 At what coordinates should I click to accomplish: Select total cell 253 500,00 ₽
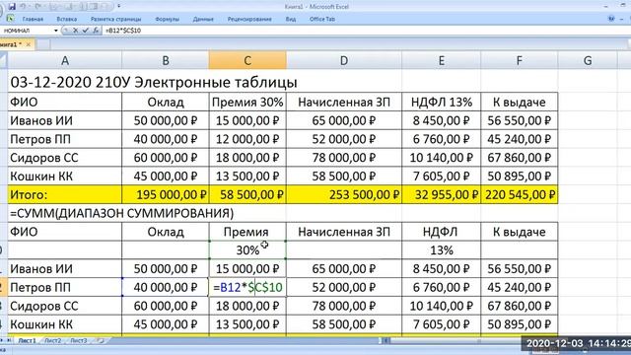[344, 195]
